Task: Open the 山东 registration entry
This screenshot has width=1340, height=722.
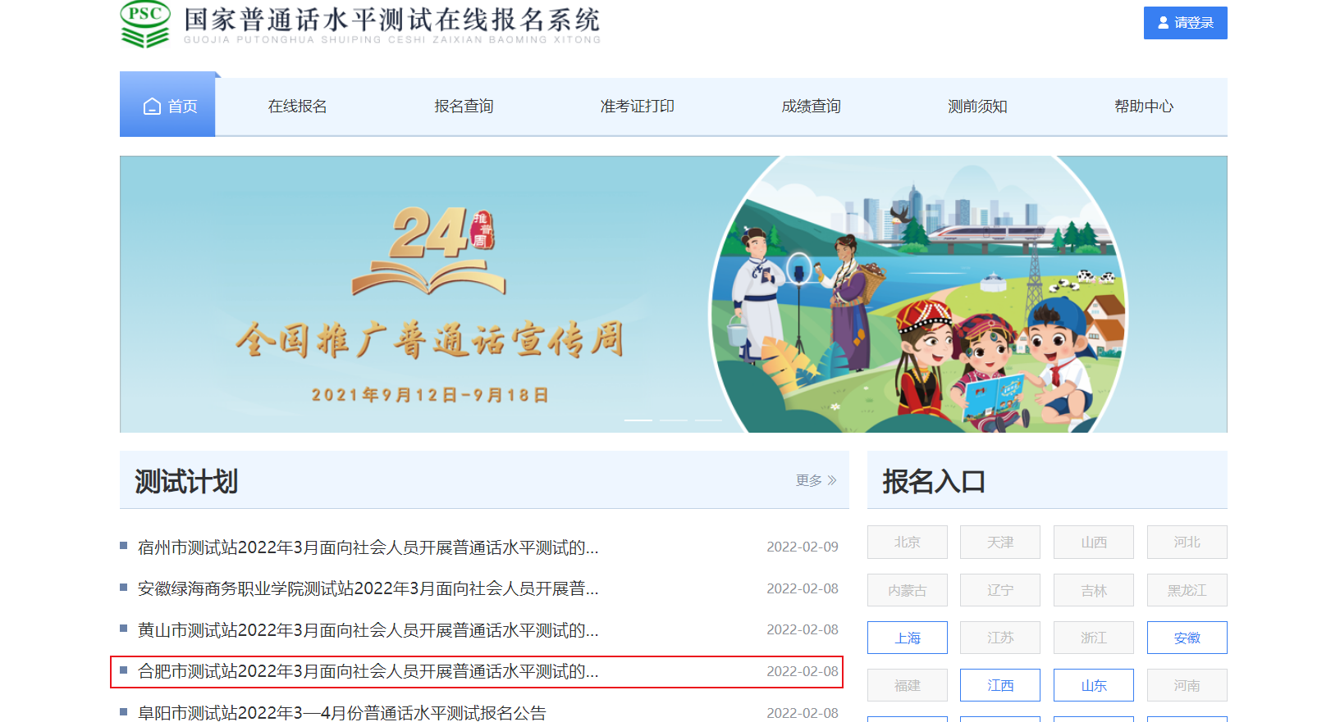Action: pos(1094,685)
